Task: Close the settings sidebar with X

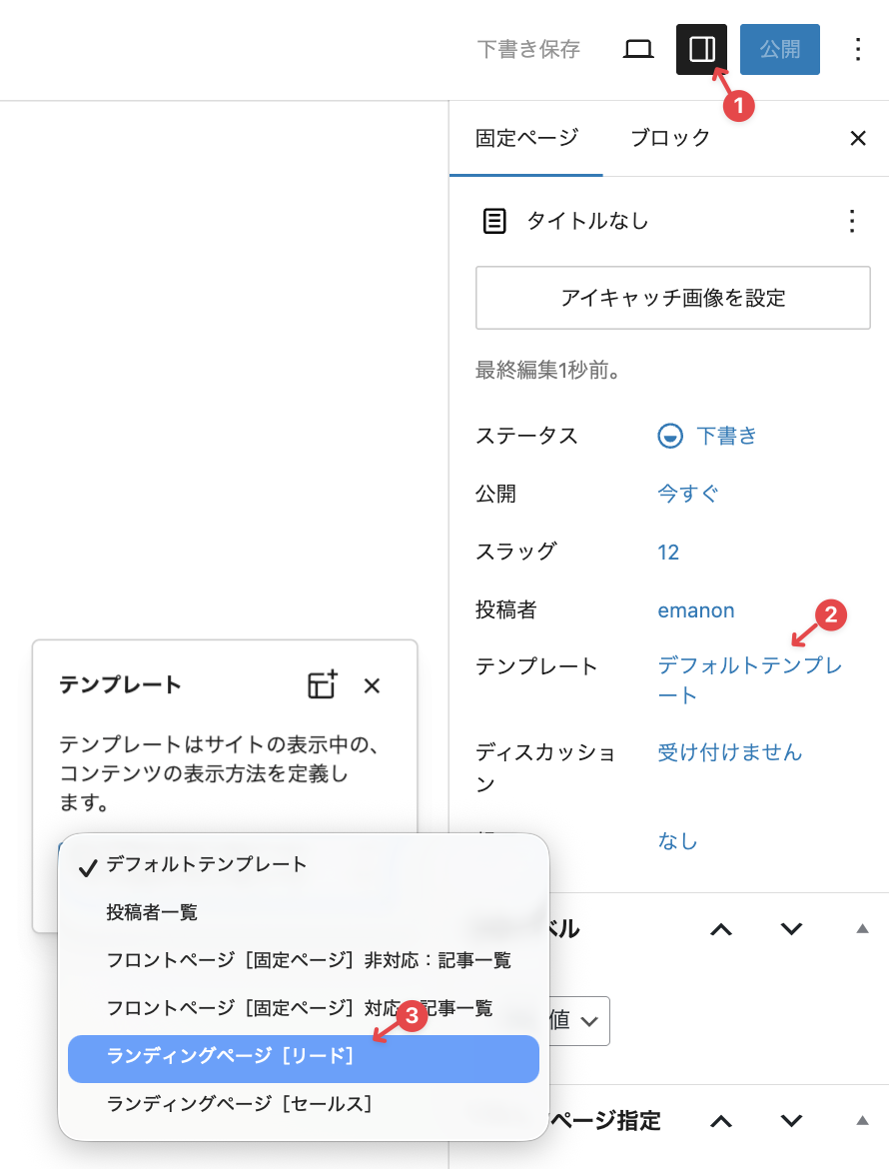Action: (857, 139)
